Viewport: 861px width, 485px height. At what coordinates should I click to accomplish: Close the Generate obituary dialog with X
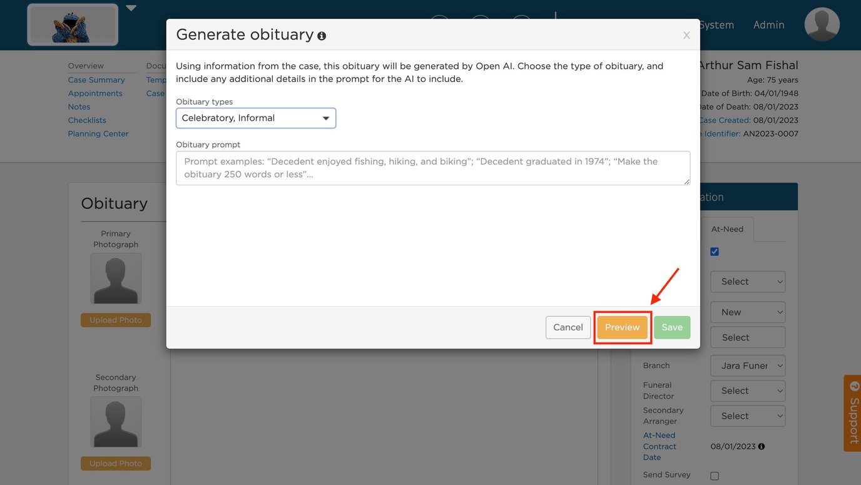pyautogui.click(x=686, y=36)
